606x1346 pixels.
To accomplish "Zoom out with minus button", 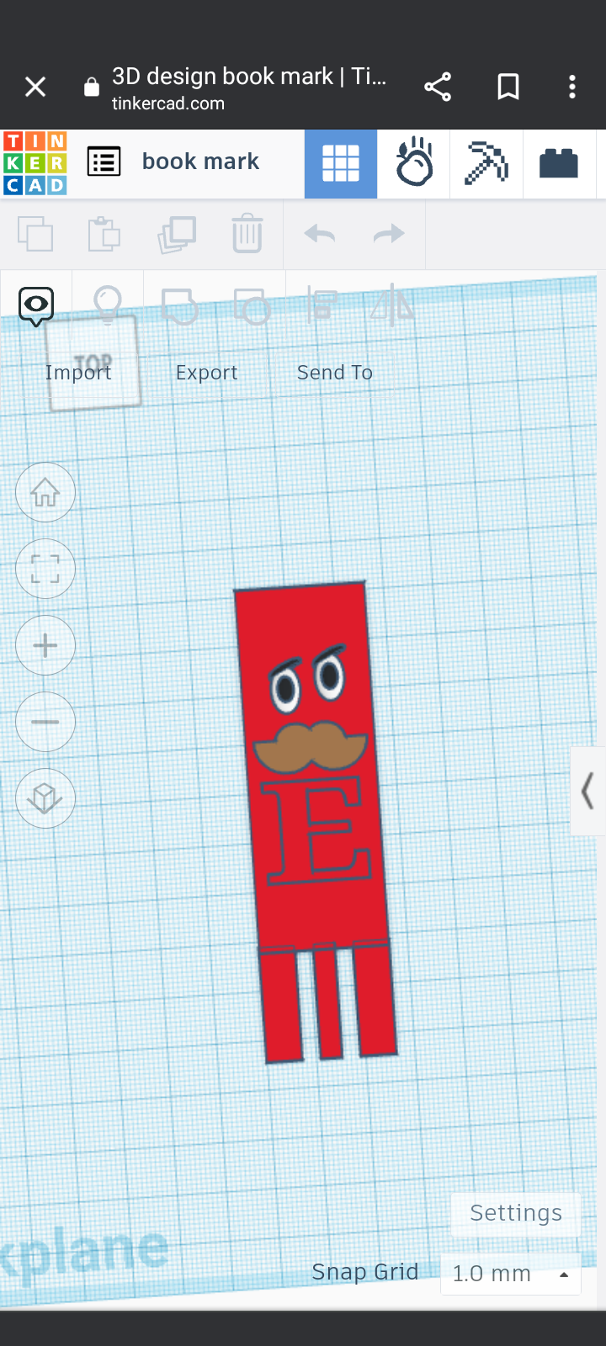I will pyautogui.click(x=45, y=723).
